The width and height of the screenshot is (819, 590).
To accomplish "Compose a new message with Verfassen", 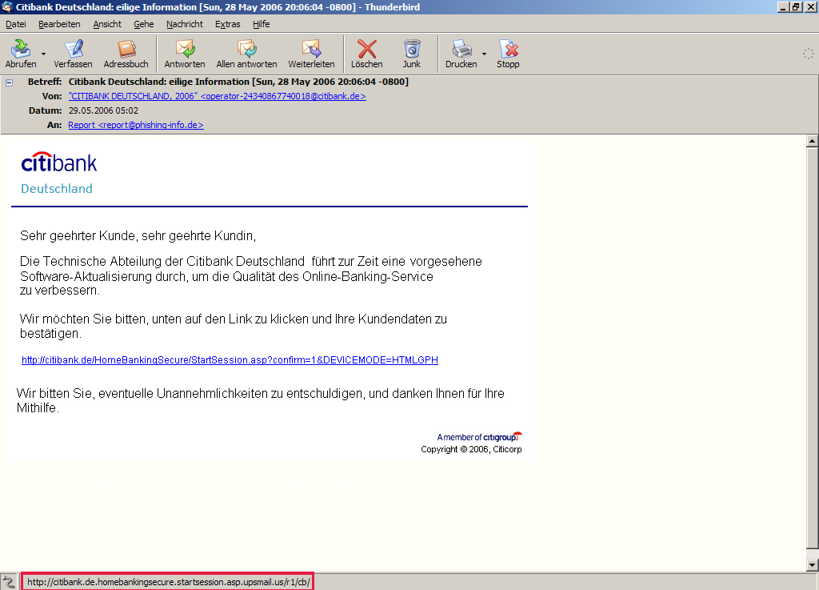I will click(x=73, y=54).
